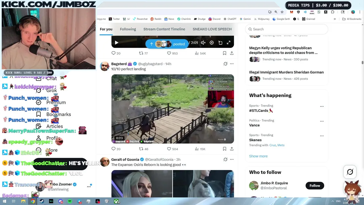Share Bagsterd's perfect landing post
364x205 pixels.
pos(232,149)
